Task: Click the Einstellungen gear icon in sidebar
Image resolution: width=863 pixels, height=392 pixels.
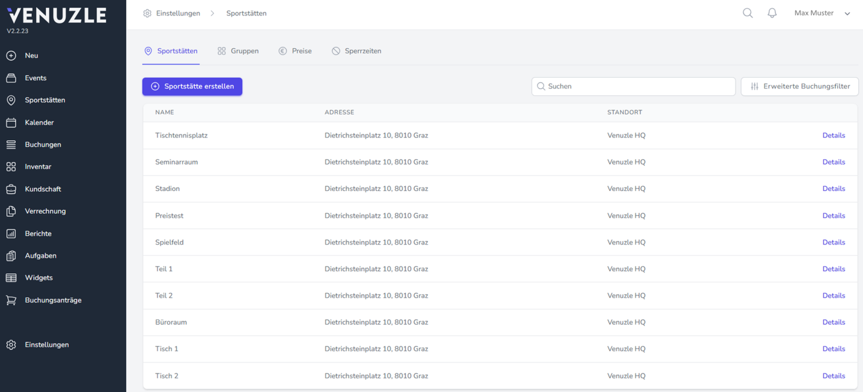Action: [x=11, y=345]
